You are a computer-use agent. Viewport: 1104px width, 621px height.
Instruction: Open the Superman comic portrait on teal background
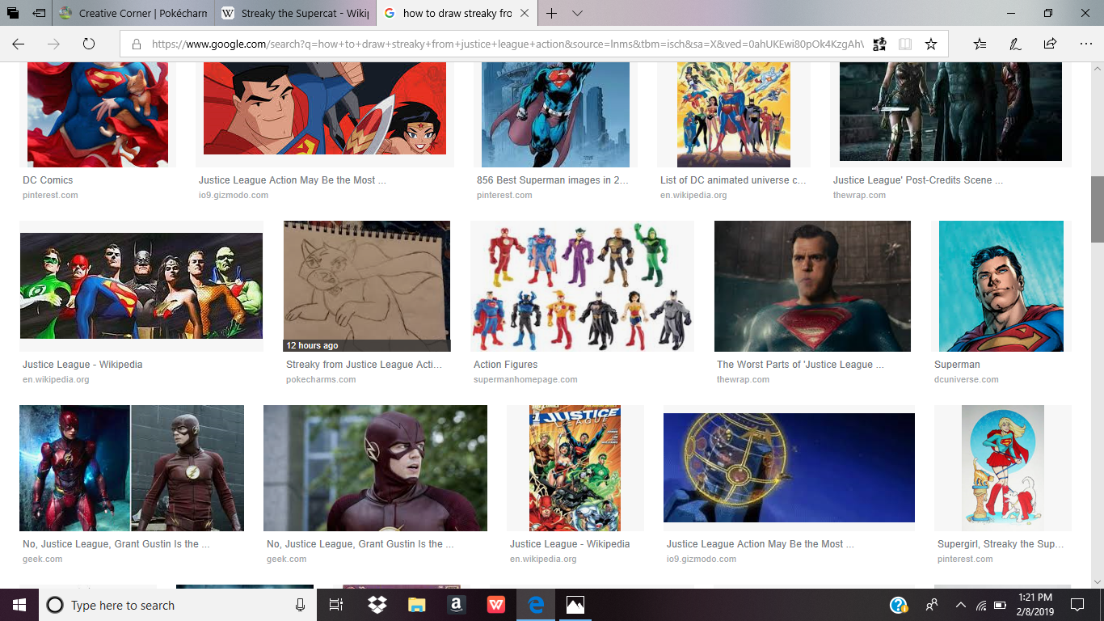tap(1001, 286)
